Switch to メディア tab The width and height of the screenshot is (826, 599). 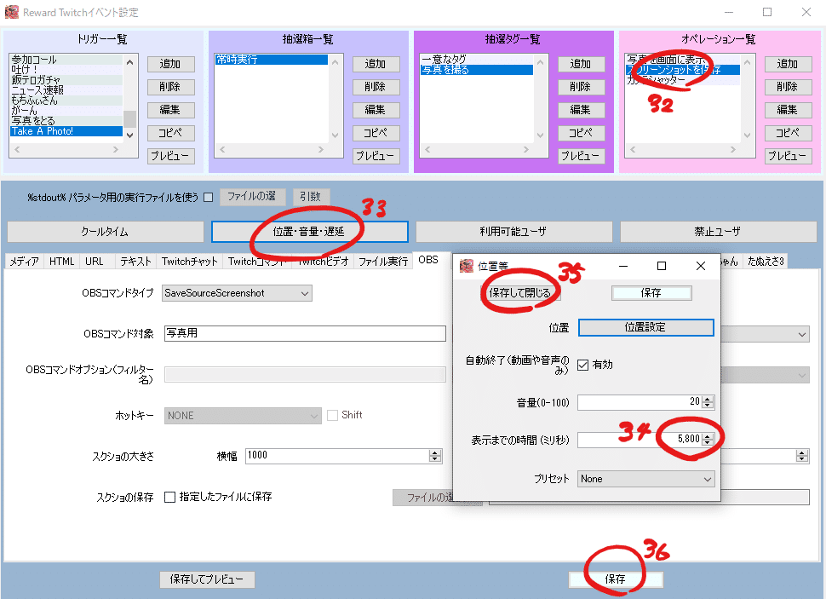[x=24, y=261]
